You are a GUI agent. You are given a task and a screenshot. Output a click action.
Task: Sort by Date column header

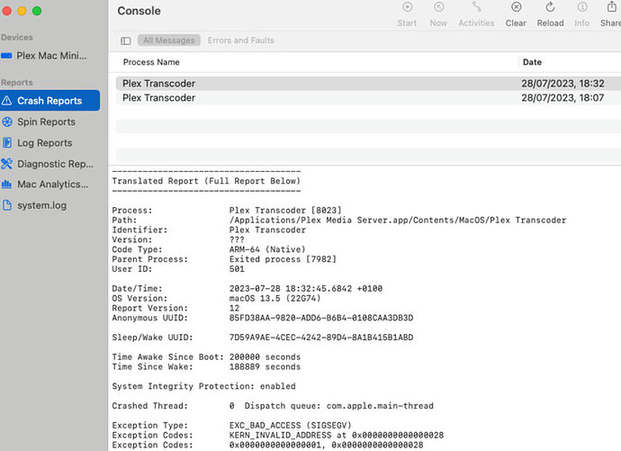pos(532,62)
